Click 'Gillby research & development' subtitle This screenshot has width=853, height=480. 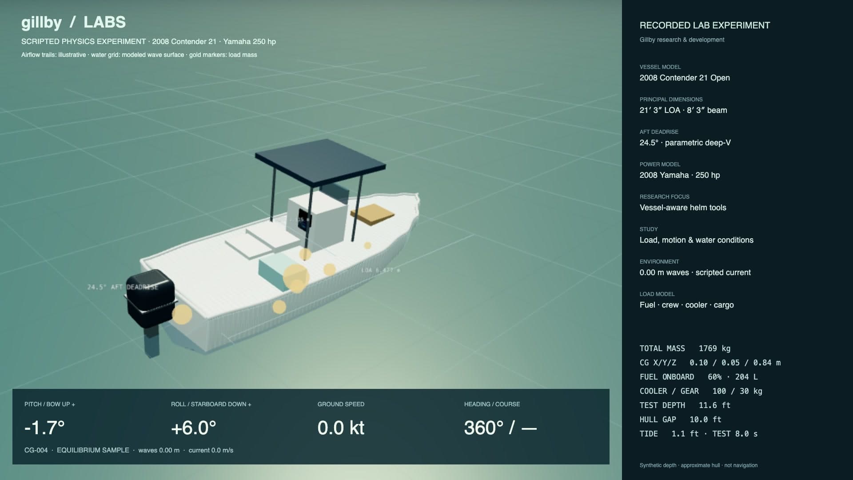682,40
